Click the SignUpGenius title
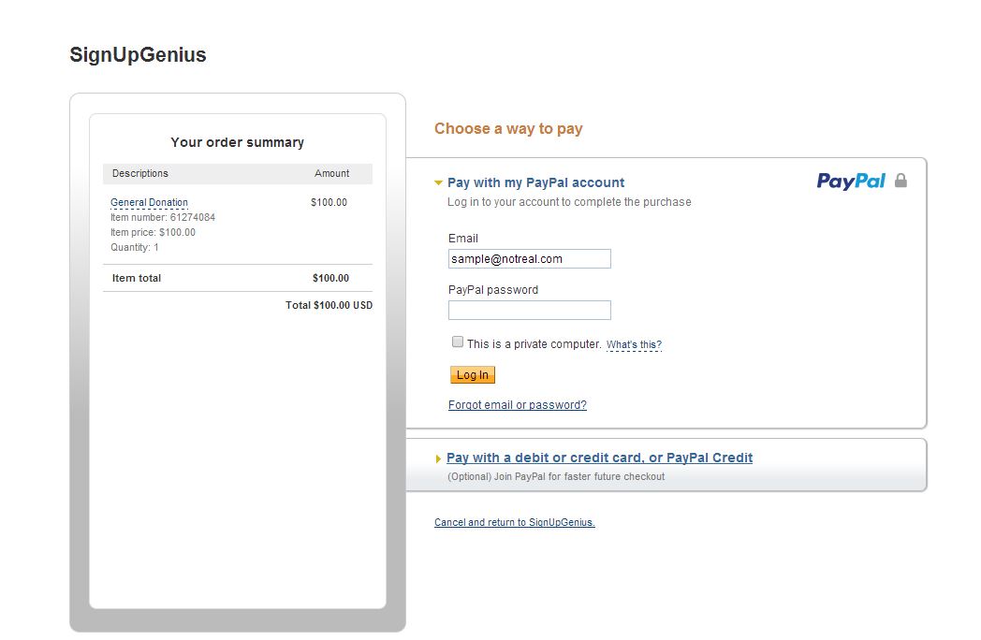Image resolution: width=981 pixels, height=640 pixels. 138,54
